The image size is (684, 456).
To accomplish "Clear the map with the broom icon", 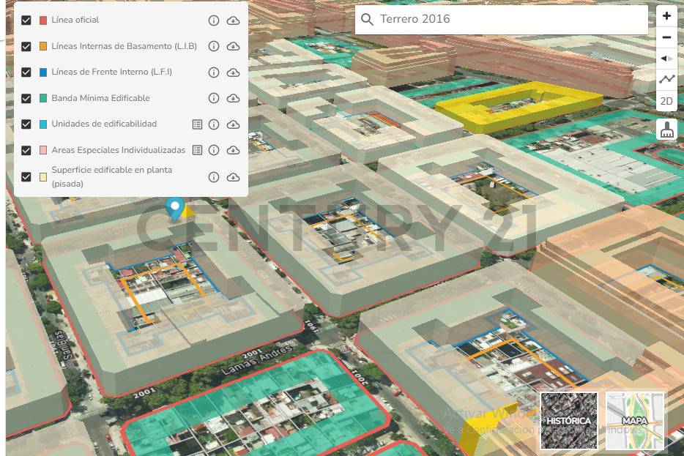I will pos(666,130).
